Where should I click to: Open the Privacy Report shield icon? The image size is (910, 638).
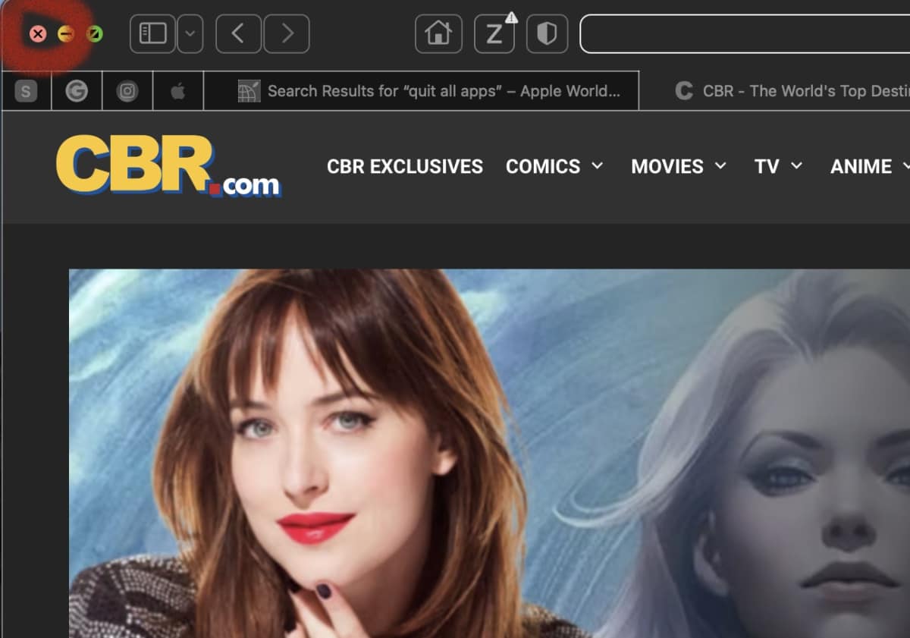coord(547,34)
